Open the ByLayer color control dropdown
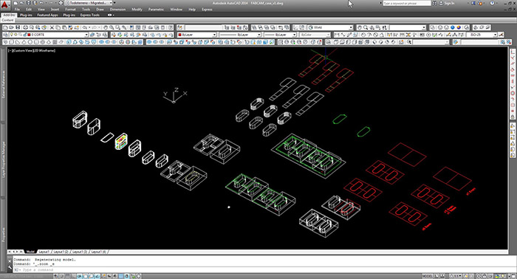Image resolution: width=517 pixels, height=279 pixels. click(x=214, y=35)
